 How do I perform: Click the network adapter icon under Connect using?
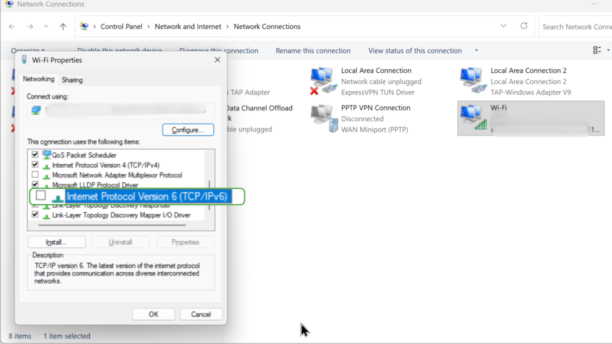pos(36,110)
